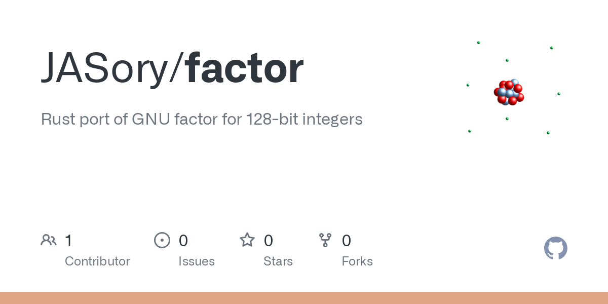Click the contributor count 1
This screenshot has height=304, width=608.
tap(68, 241)
